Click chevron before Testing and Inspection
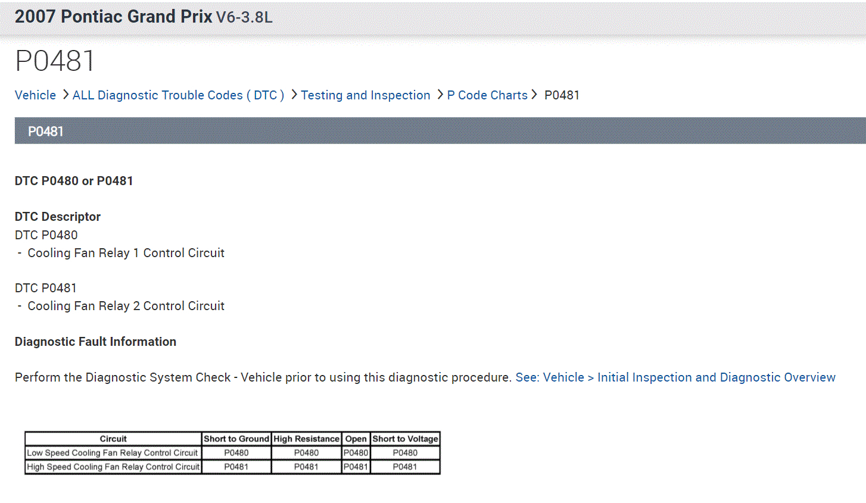866x503 pixels. pos(294,95)
